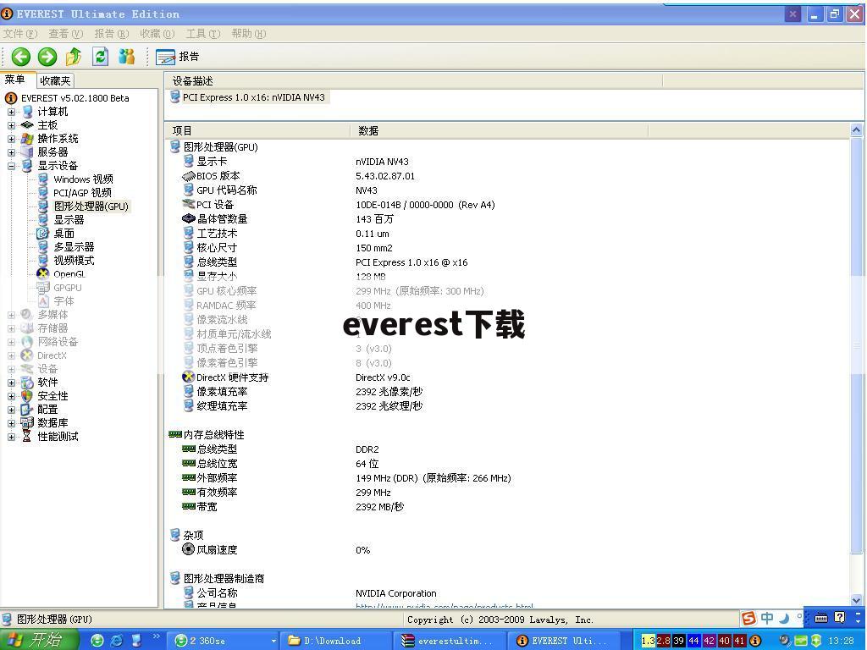Switch to the 菜单 tab
This screenshot has width=867, height=650.
coord(15,80)
